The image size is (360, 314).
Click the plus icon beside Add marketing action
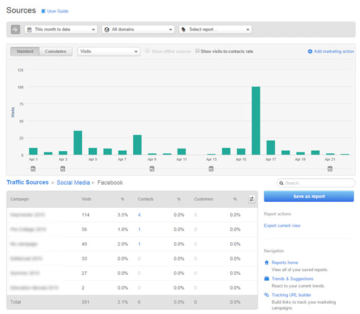click(x=310, y=51)
